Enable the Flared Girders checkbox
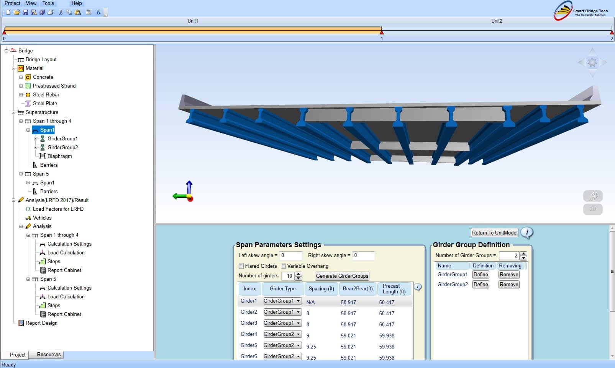This screenshot has width=615, height=368. [241, 266]
